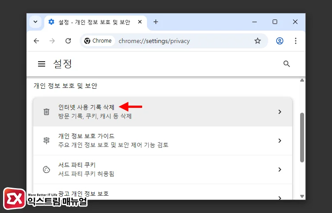Maximize the Chrome window
The image size is (332, 213).
tap(275, 22)
